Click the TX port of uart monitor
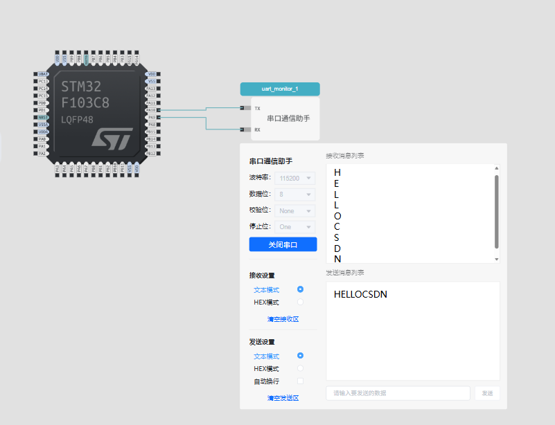 [x=246, y=108]
